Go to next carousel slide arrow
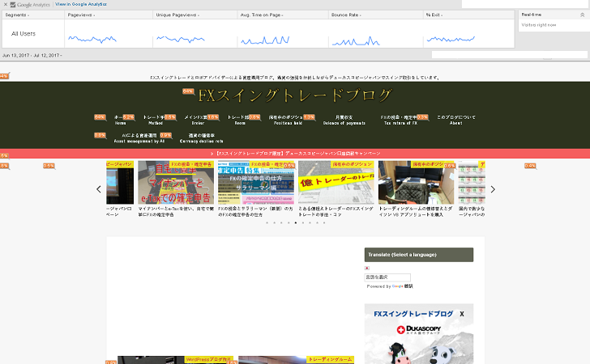This screenshot has height=364, width=590. coord(493,189)
